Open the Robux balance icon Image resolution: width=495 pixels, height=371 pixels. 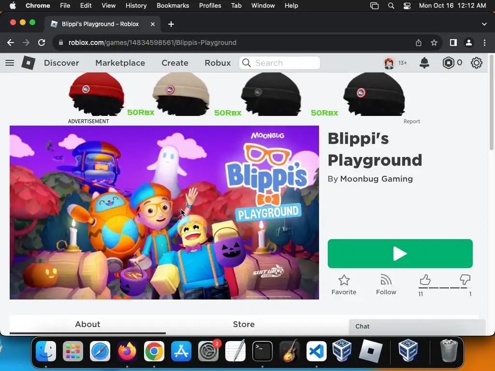[448, 63]
